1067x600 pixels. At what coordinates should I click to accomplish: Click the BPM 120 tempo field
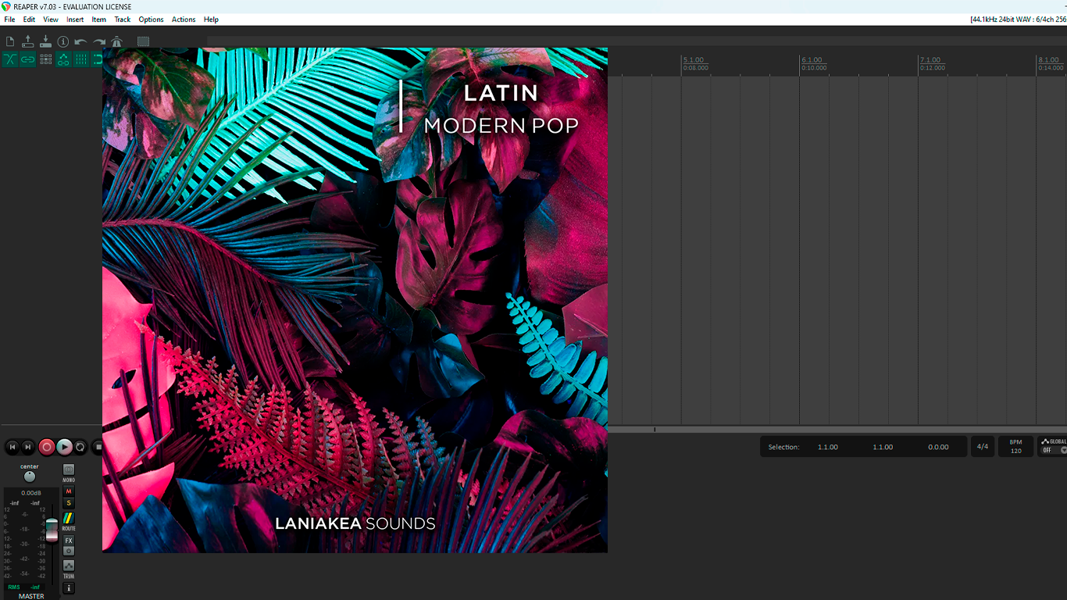(1015, 447)
